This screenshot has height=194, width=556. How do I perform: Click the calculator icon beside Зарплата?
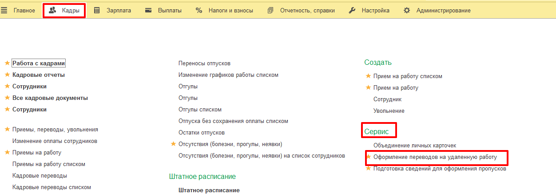coord(97,10)
